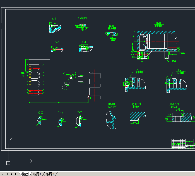The image size is (195, 176).
Task: Select the N-N section label
Action: pos(111,26)
